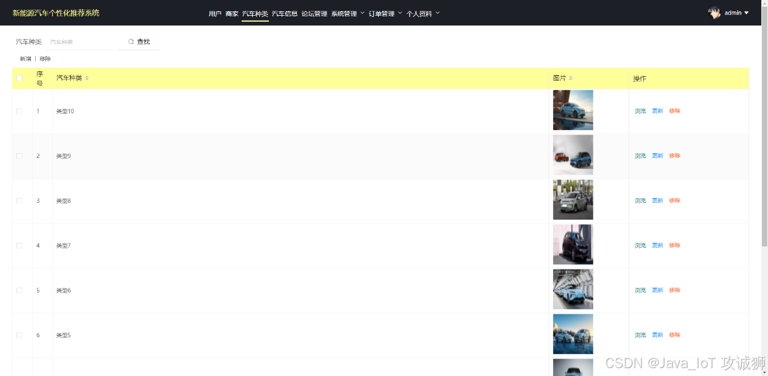Click the 类型7 cell text
Viewport: 768px width, 376px height.
[64, 246]
